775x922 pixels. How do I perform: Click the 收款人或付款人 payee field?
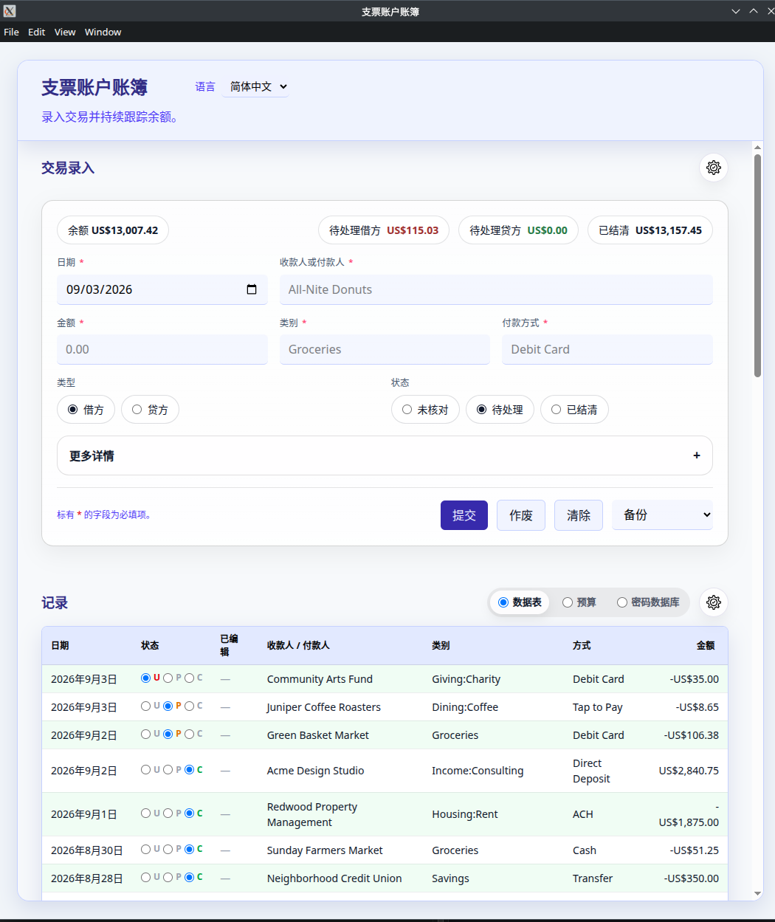coord(496,289)
